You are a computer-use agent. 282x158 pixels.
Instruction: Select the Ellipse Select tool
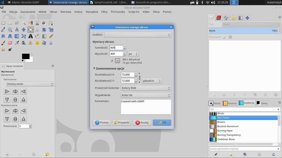click(10, 23)
